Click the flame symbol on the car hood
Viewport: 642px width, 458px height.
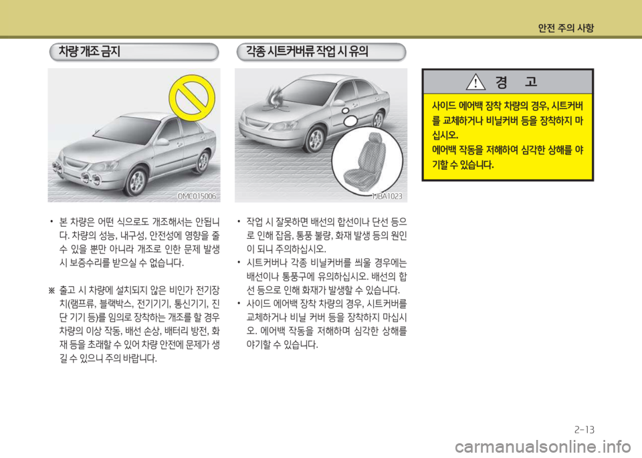tap(275, 98)
